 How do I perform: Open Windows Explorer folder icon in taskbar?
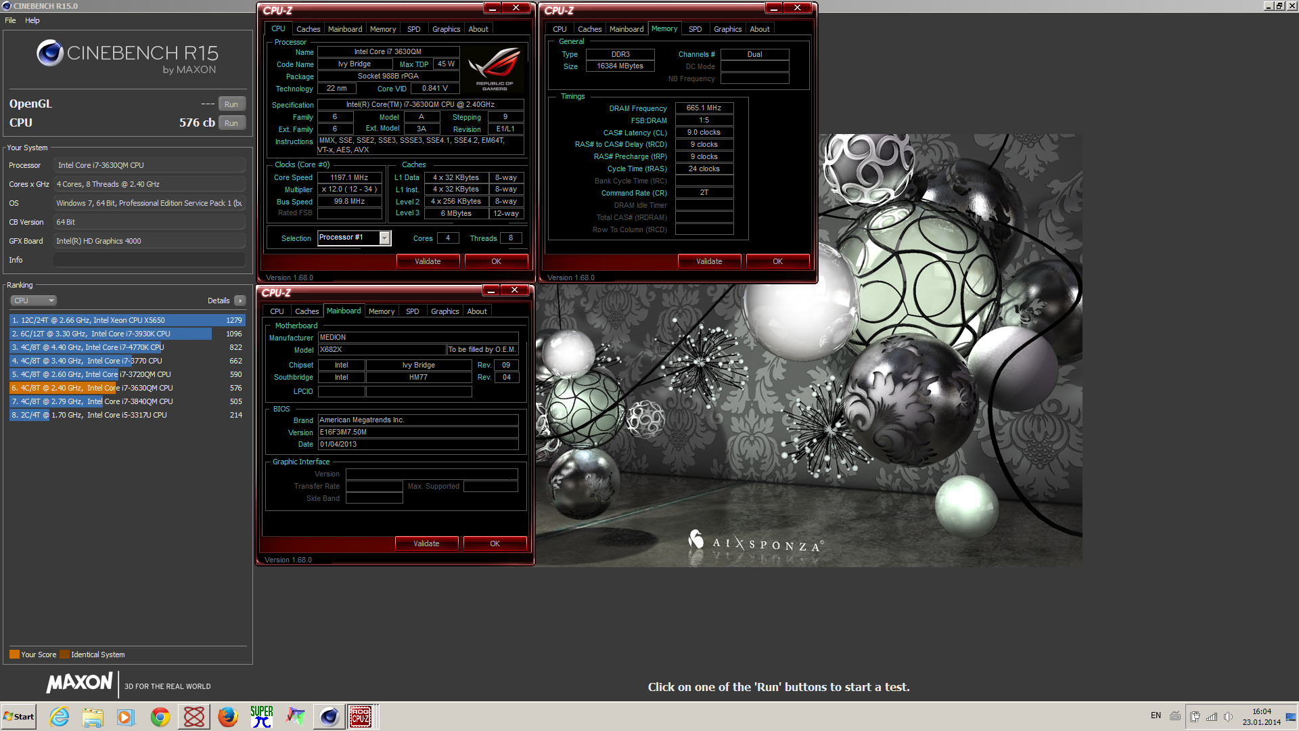click(x=93, y=717)
